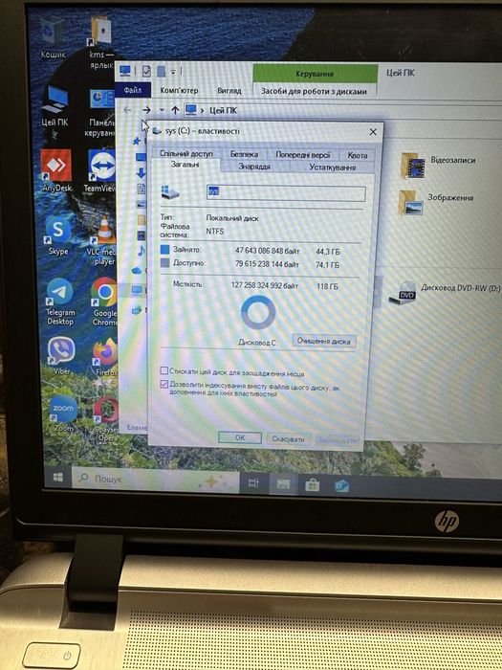Screen dimensions: 502x670
Task: Click the OneDrive icon in navigation pane
Action: tap(137, 271)
